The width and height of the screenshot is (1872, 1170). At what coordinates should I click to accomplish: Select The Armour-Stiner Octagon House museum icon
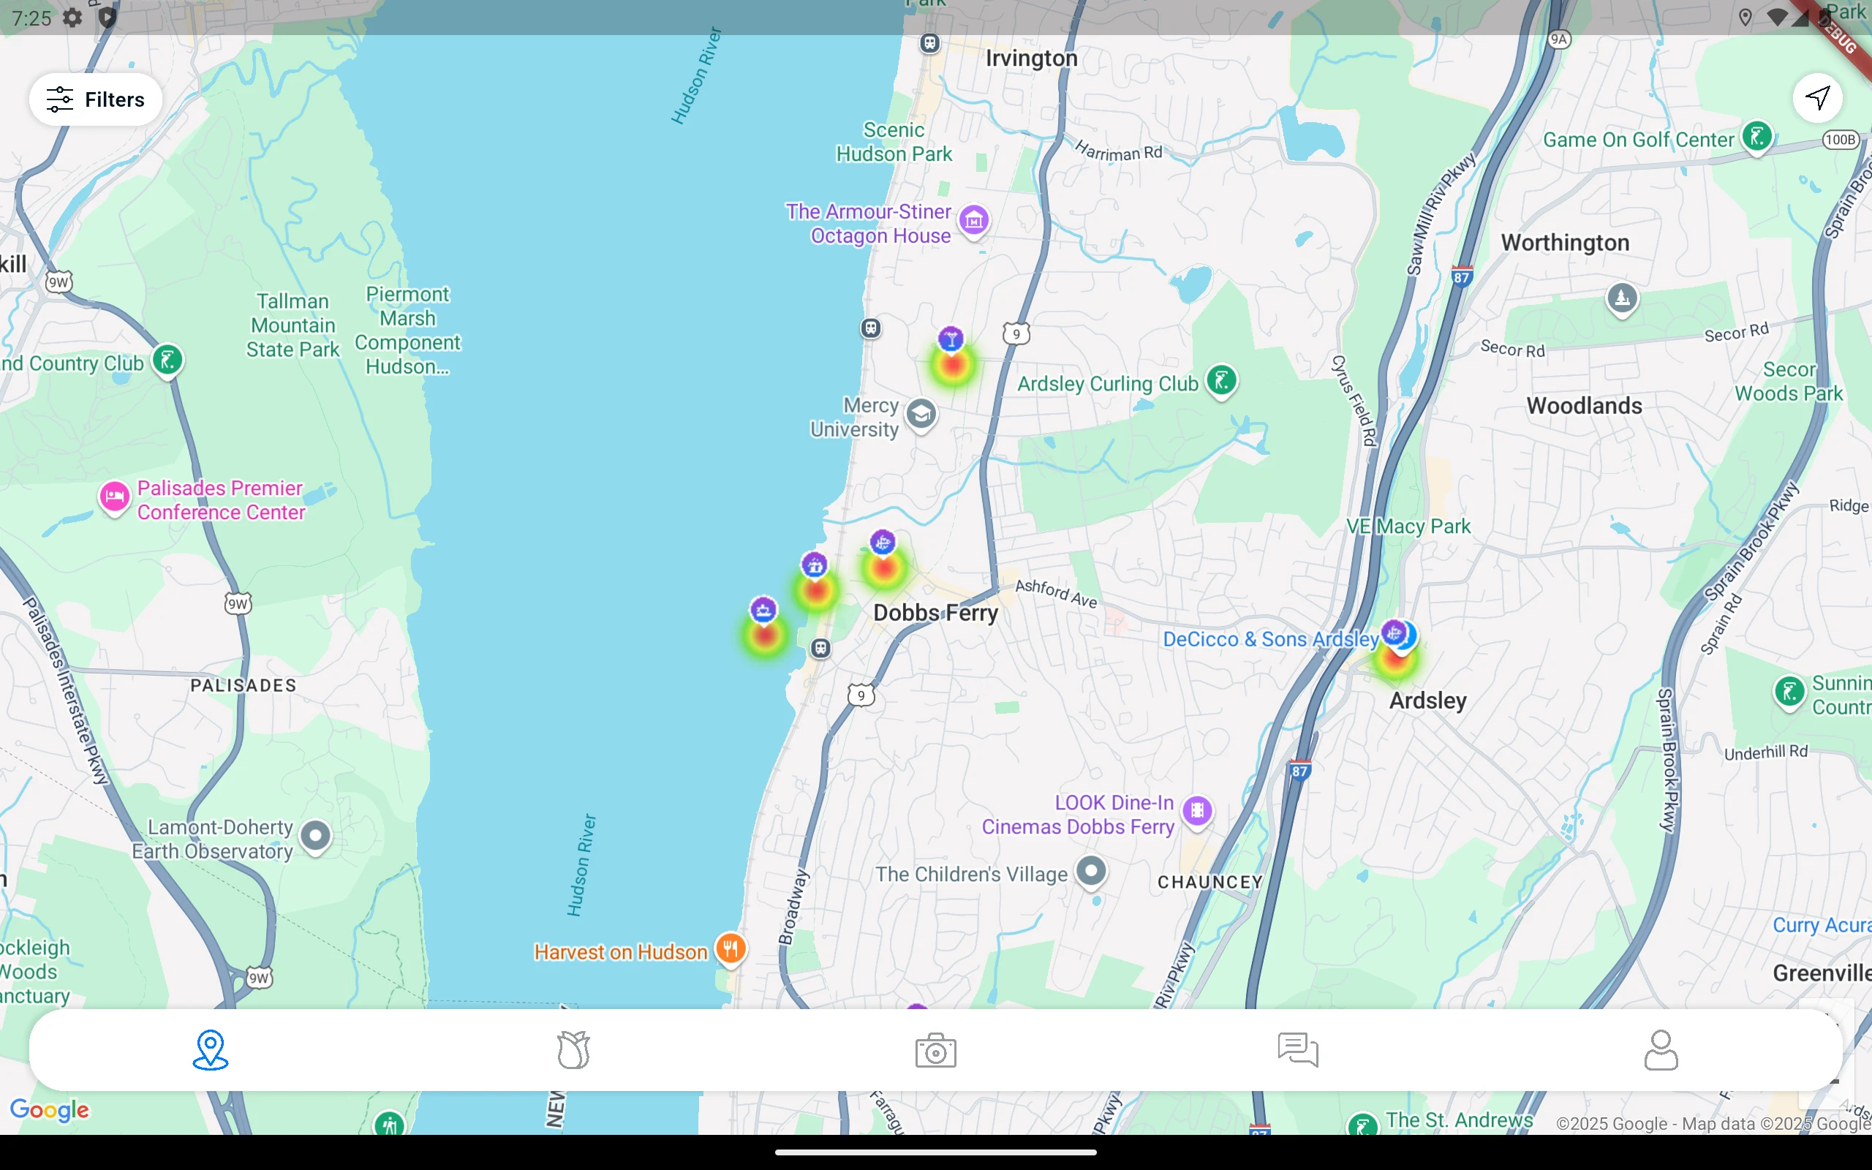(974, 222)
